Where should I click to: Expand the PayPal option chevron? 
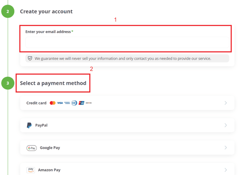[226, 125]
